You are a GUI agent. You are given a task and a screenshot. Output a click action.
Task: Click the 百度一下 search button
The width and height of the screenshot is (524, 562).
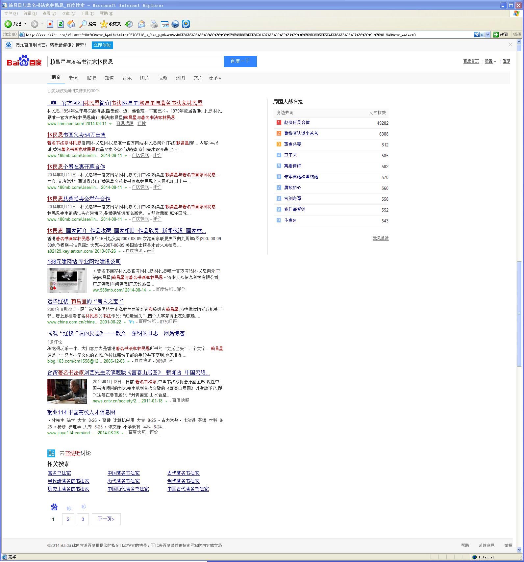click(x=240, y=61)
